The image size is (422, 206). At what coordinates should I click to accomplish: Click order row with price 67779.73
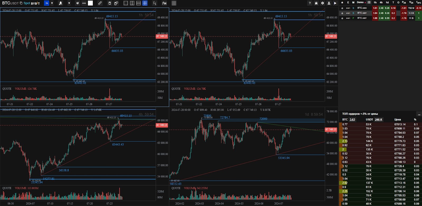pyautogui.click(x=381, y=141)
